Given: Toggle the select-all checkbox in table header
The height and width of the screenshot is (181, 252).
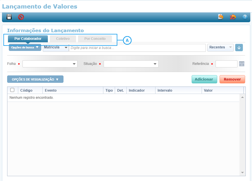Looking at the screenshot, I should click(x=12, y=90).
